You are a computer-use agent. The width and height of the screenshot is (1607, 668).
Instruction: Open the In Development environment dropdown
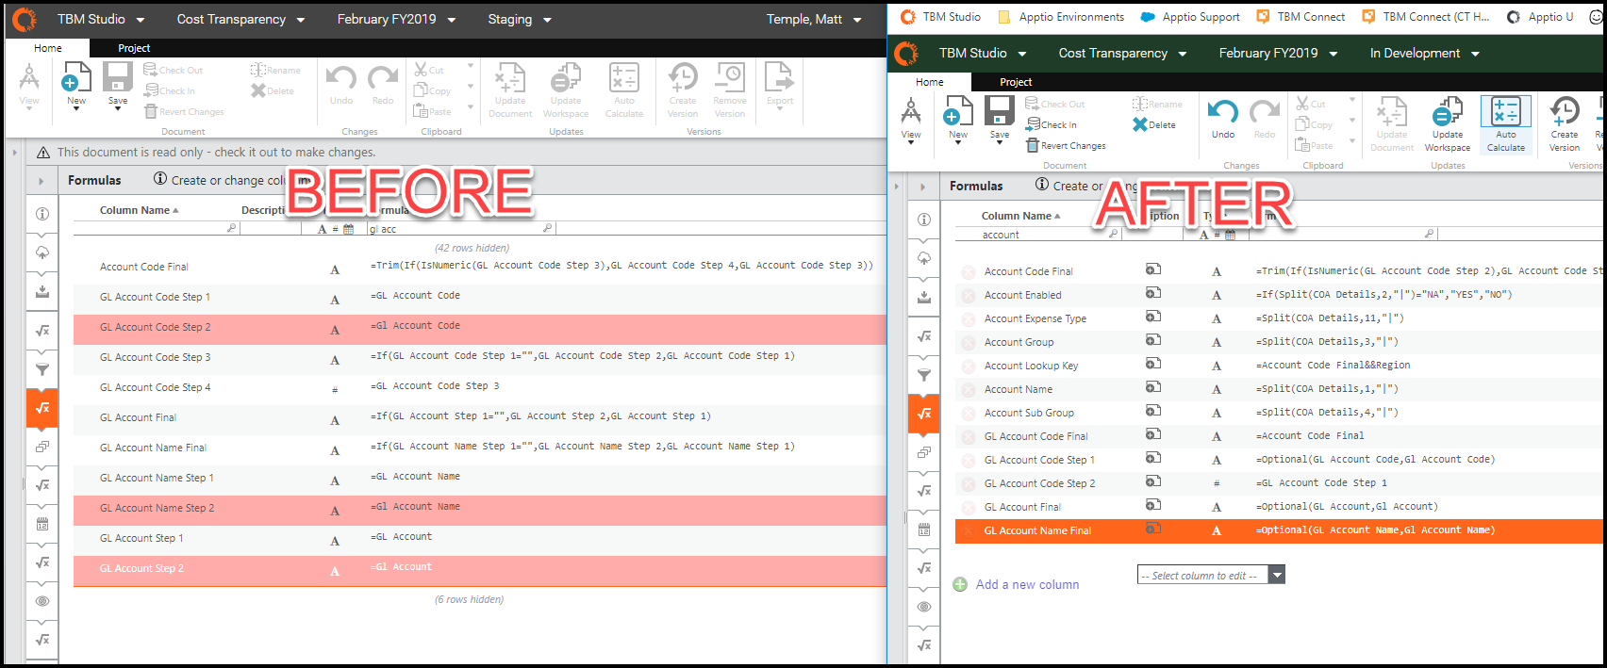[1425, 54]
